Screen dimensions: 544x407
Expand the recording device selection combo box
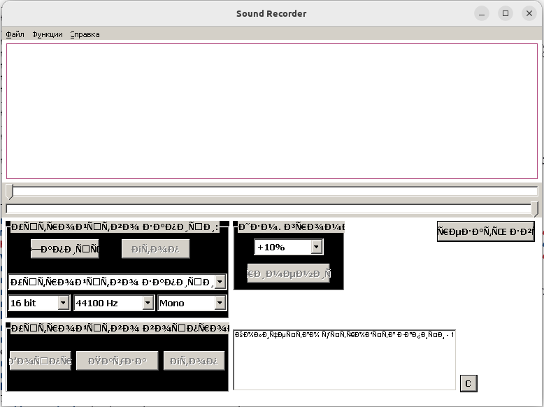point(220,282)
